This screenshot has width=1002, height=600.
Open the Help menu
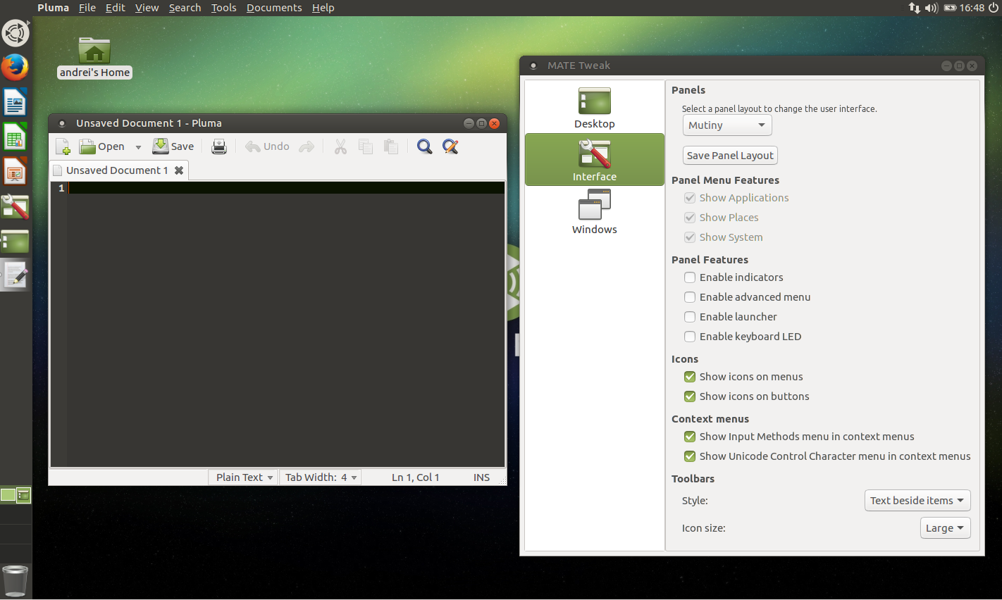click(323, 8)
